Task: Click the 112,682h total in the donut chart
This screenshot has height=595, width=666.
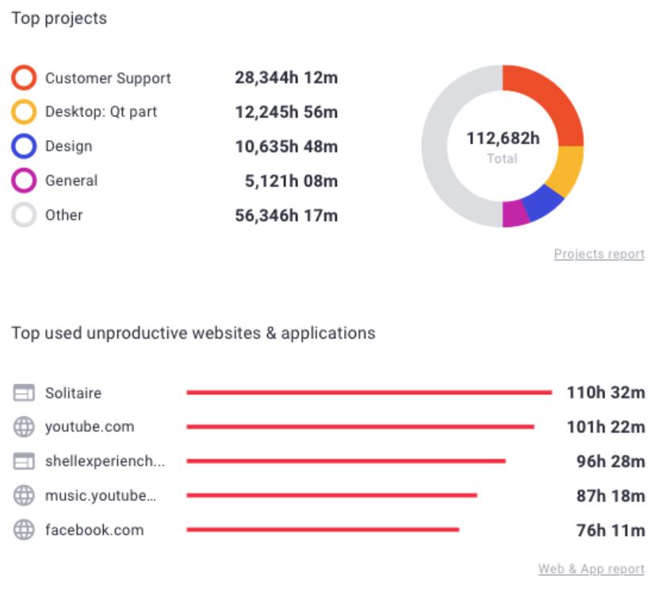Action: 503,139
